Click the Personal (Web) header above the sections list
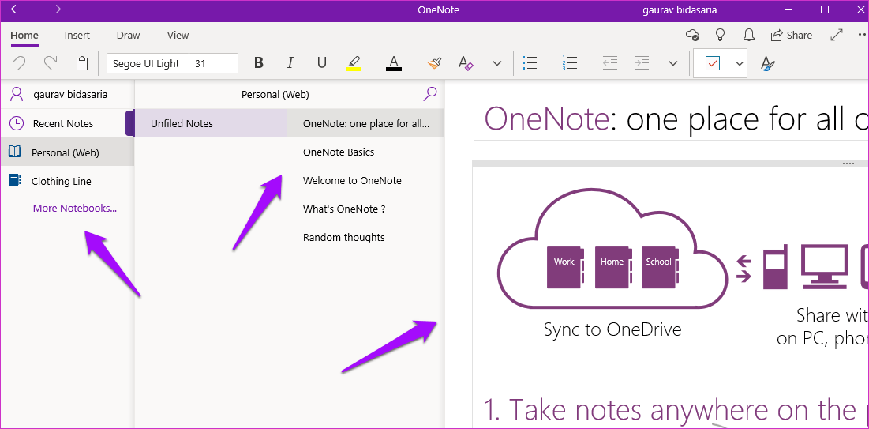This screenshot has width=869, height=429. (x=275, y=94)
